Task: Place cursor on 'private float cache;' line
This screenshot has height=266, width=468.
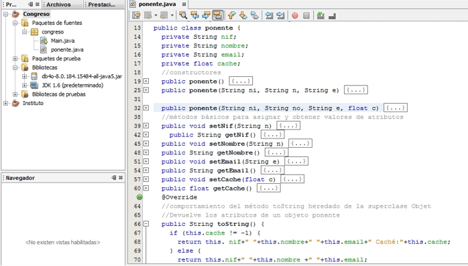Action: 200,63
